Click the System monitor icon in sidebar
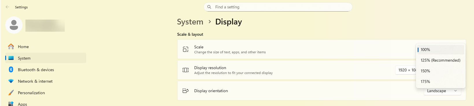474x106 pixels. pos(11,58)
